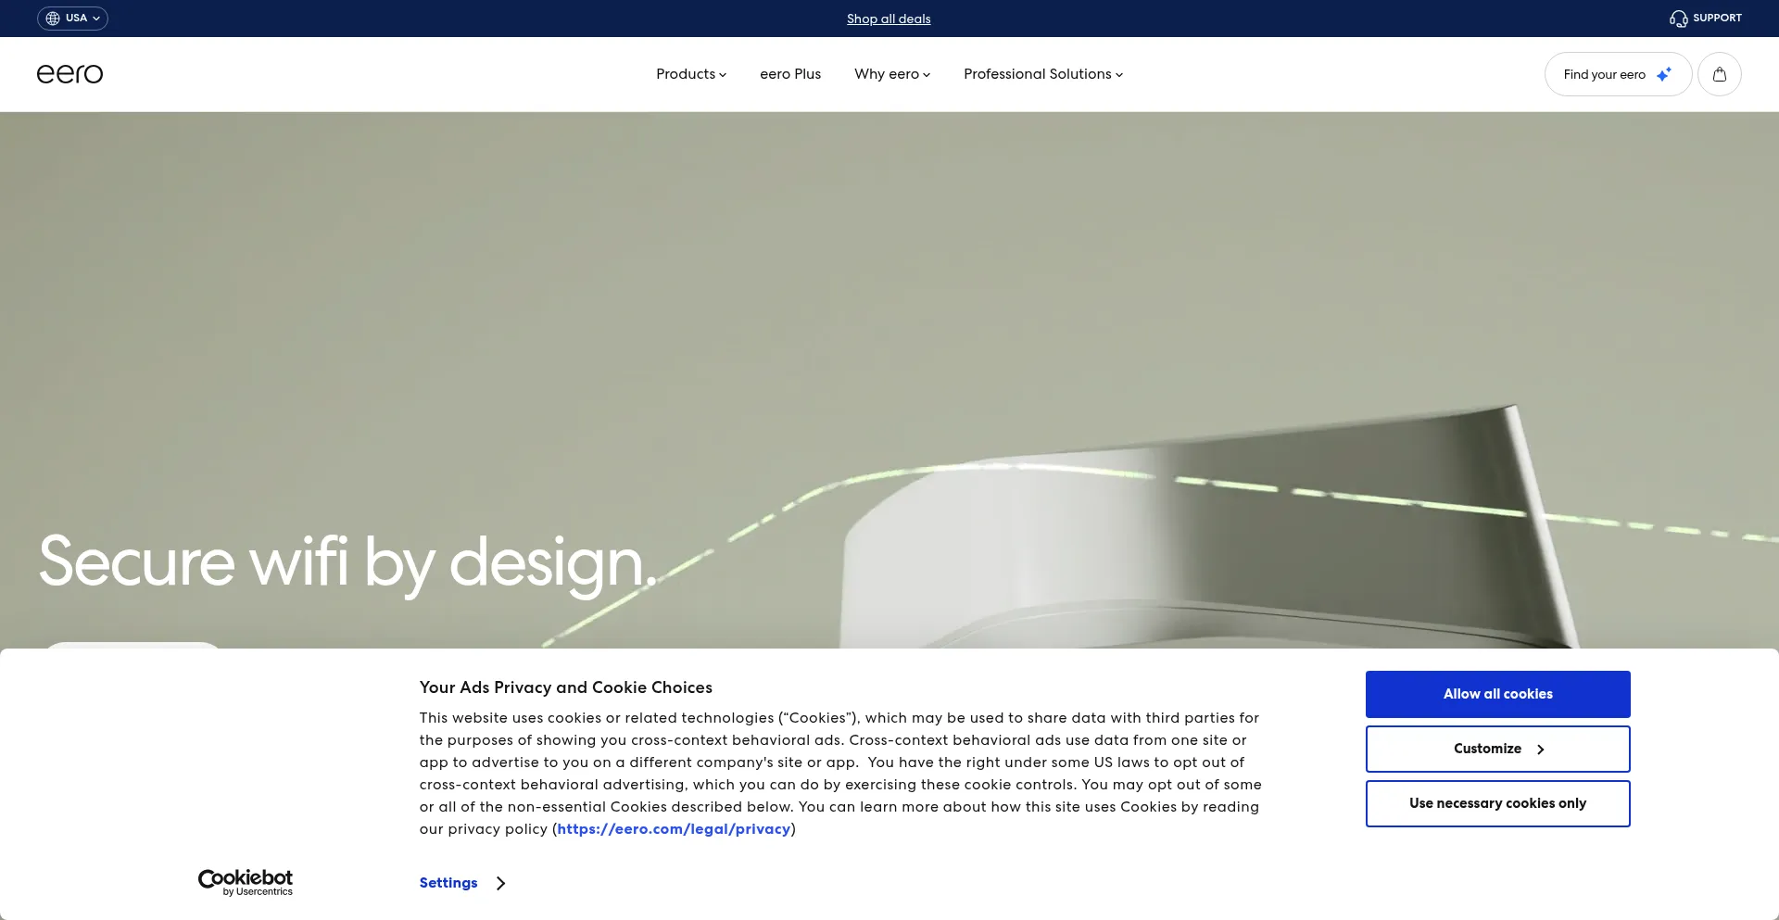Click the arrow next to Settings

(500, 883)
